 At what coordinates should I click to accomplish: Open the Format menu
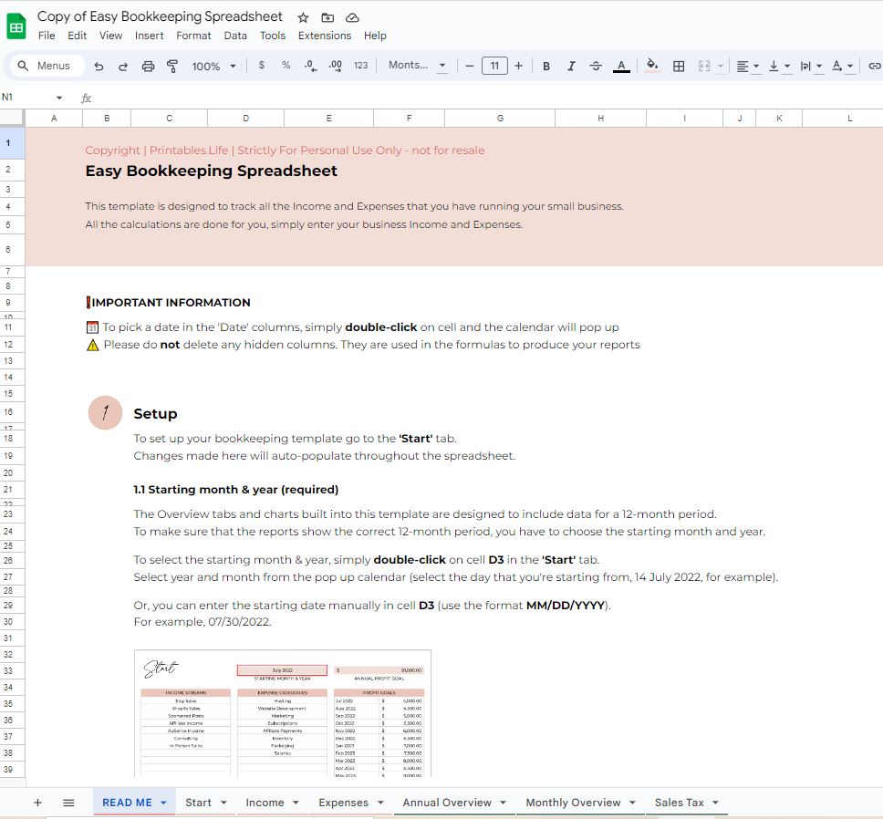pyautogui.click(x=193, y=36)
